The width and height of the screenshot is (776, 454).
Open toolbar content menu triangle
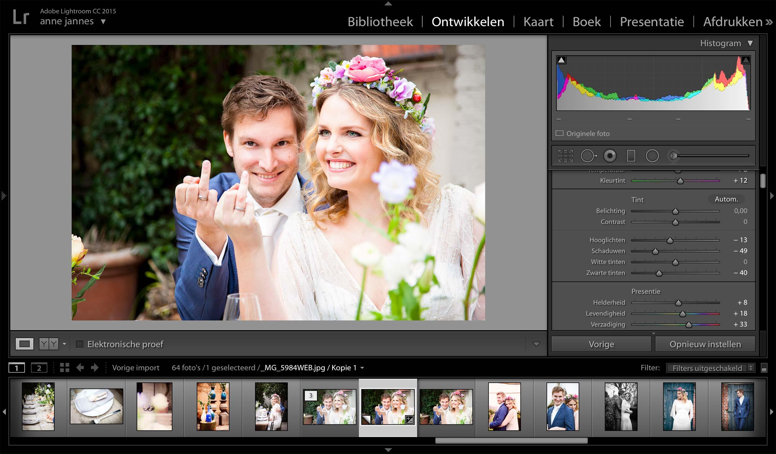[x=536, y=344]
